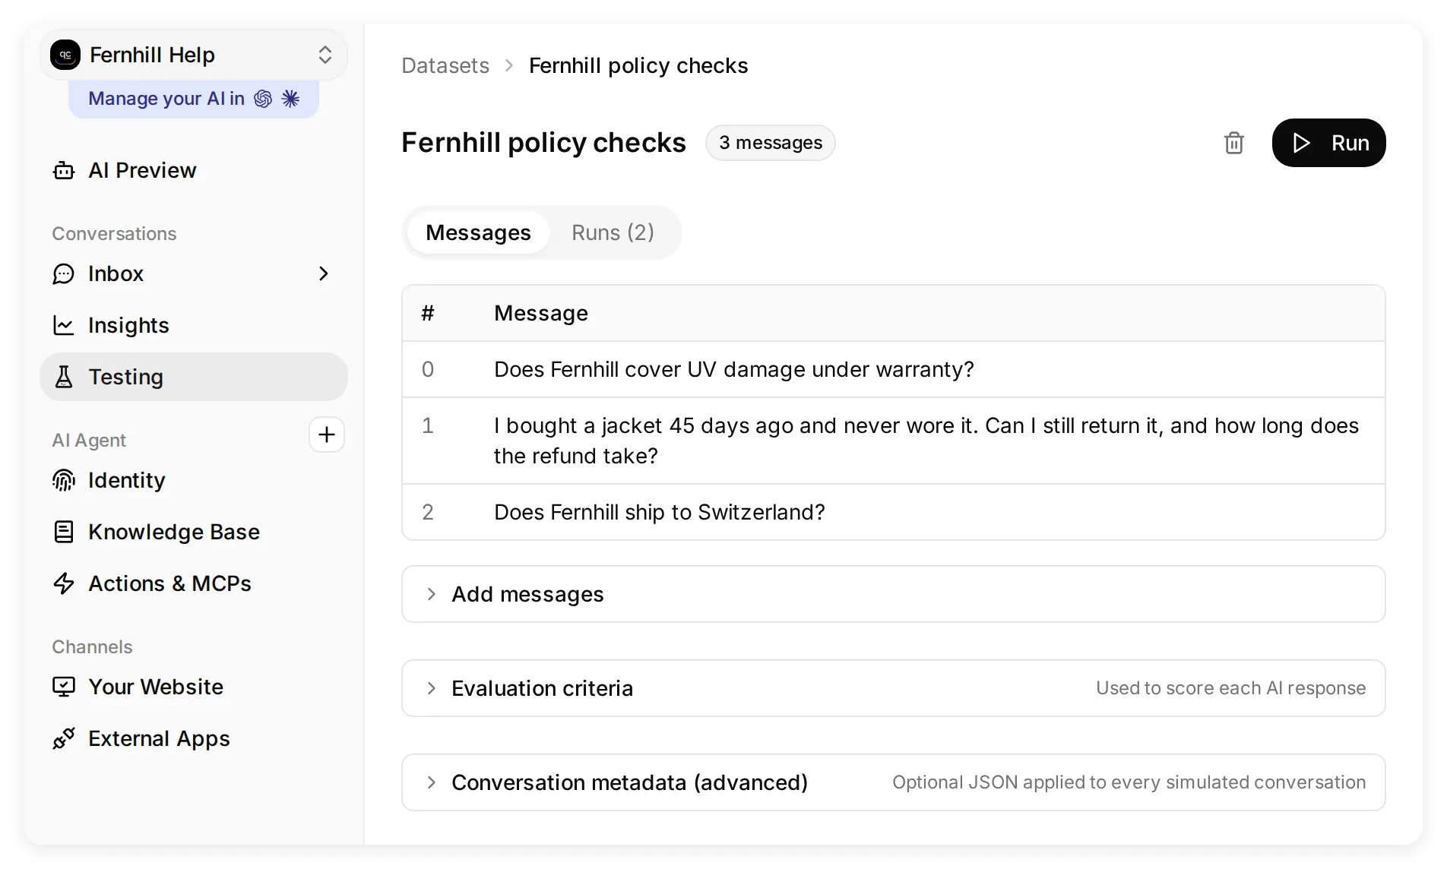Click the AI Preview robot icon
The image size is (1447, 869).
pyautogui.click(x=64, y=170)
